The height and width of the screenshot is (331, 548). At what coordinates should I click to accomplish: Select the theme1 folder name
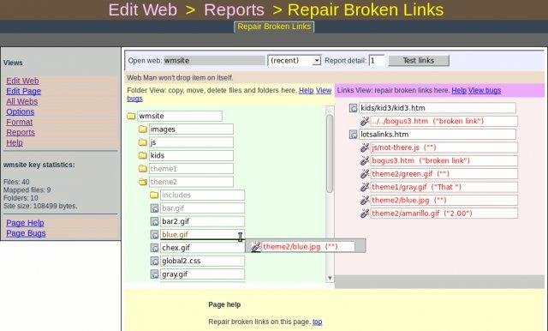click(191, 169)
